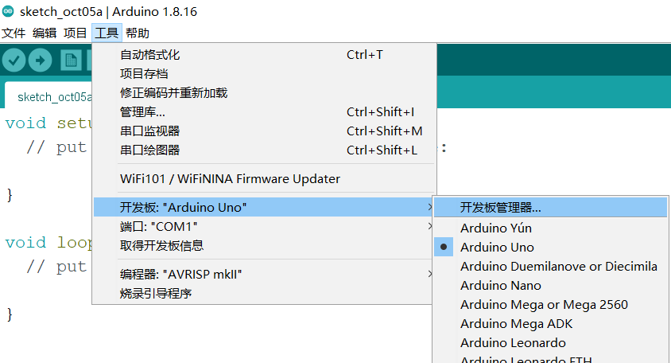Viewport: 671px width, 363px height.
Task: Open the 文件 menu
Action: [x=14, y=33]
